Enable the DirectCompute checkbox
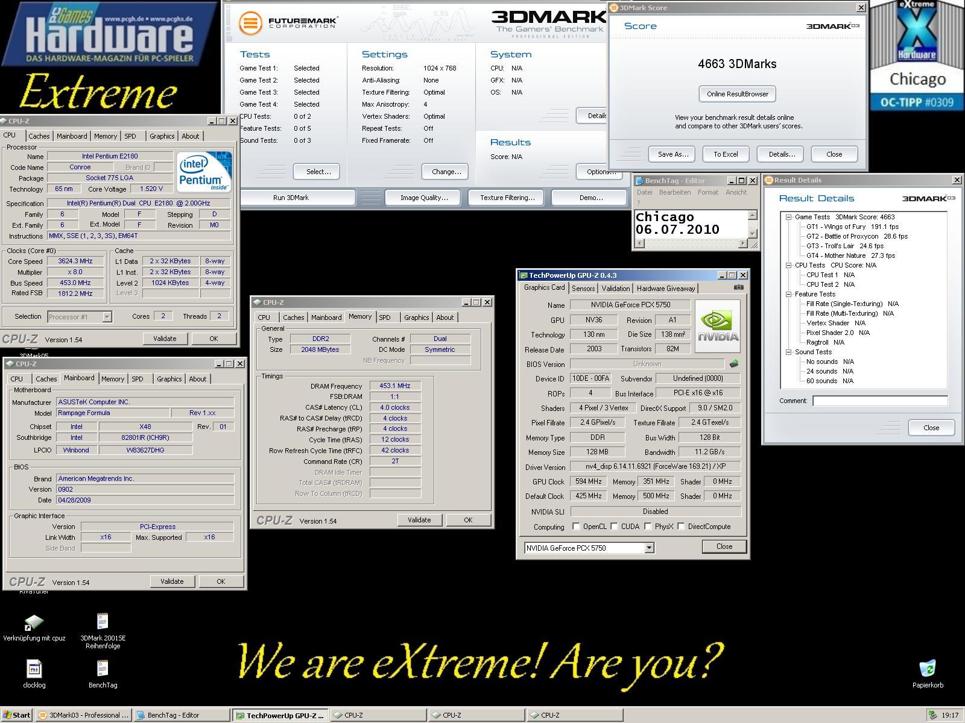Image resolution: width=965 pixels, height=723 pixels. [681, 527]
